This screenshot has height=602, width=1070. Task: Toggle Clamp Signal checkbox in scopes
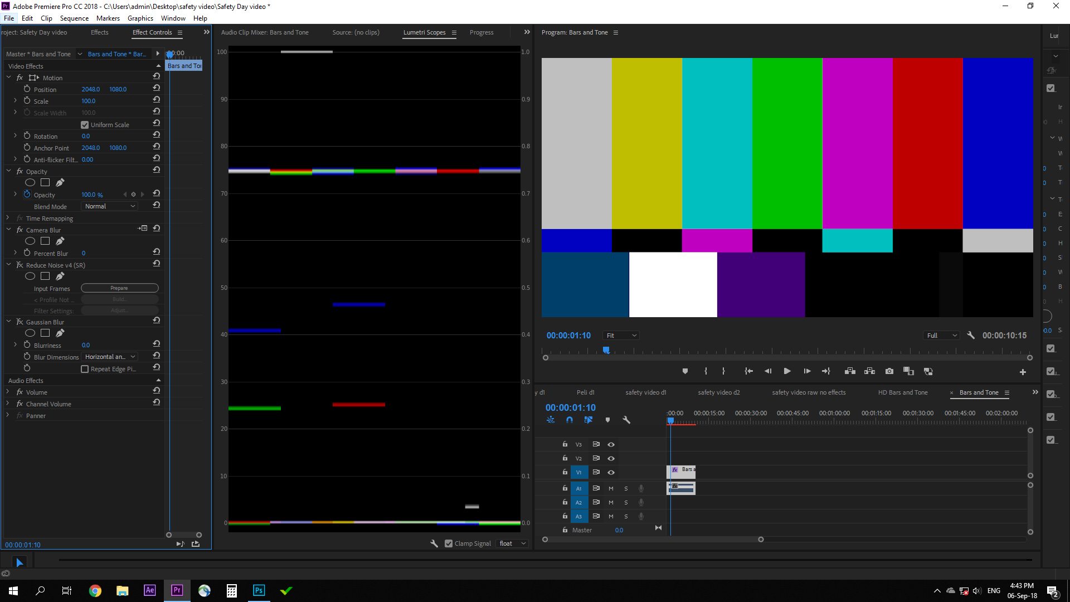click(x=448, y=543)
